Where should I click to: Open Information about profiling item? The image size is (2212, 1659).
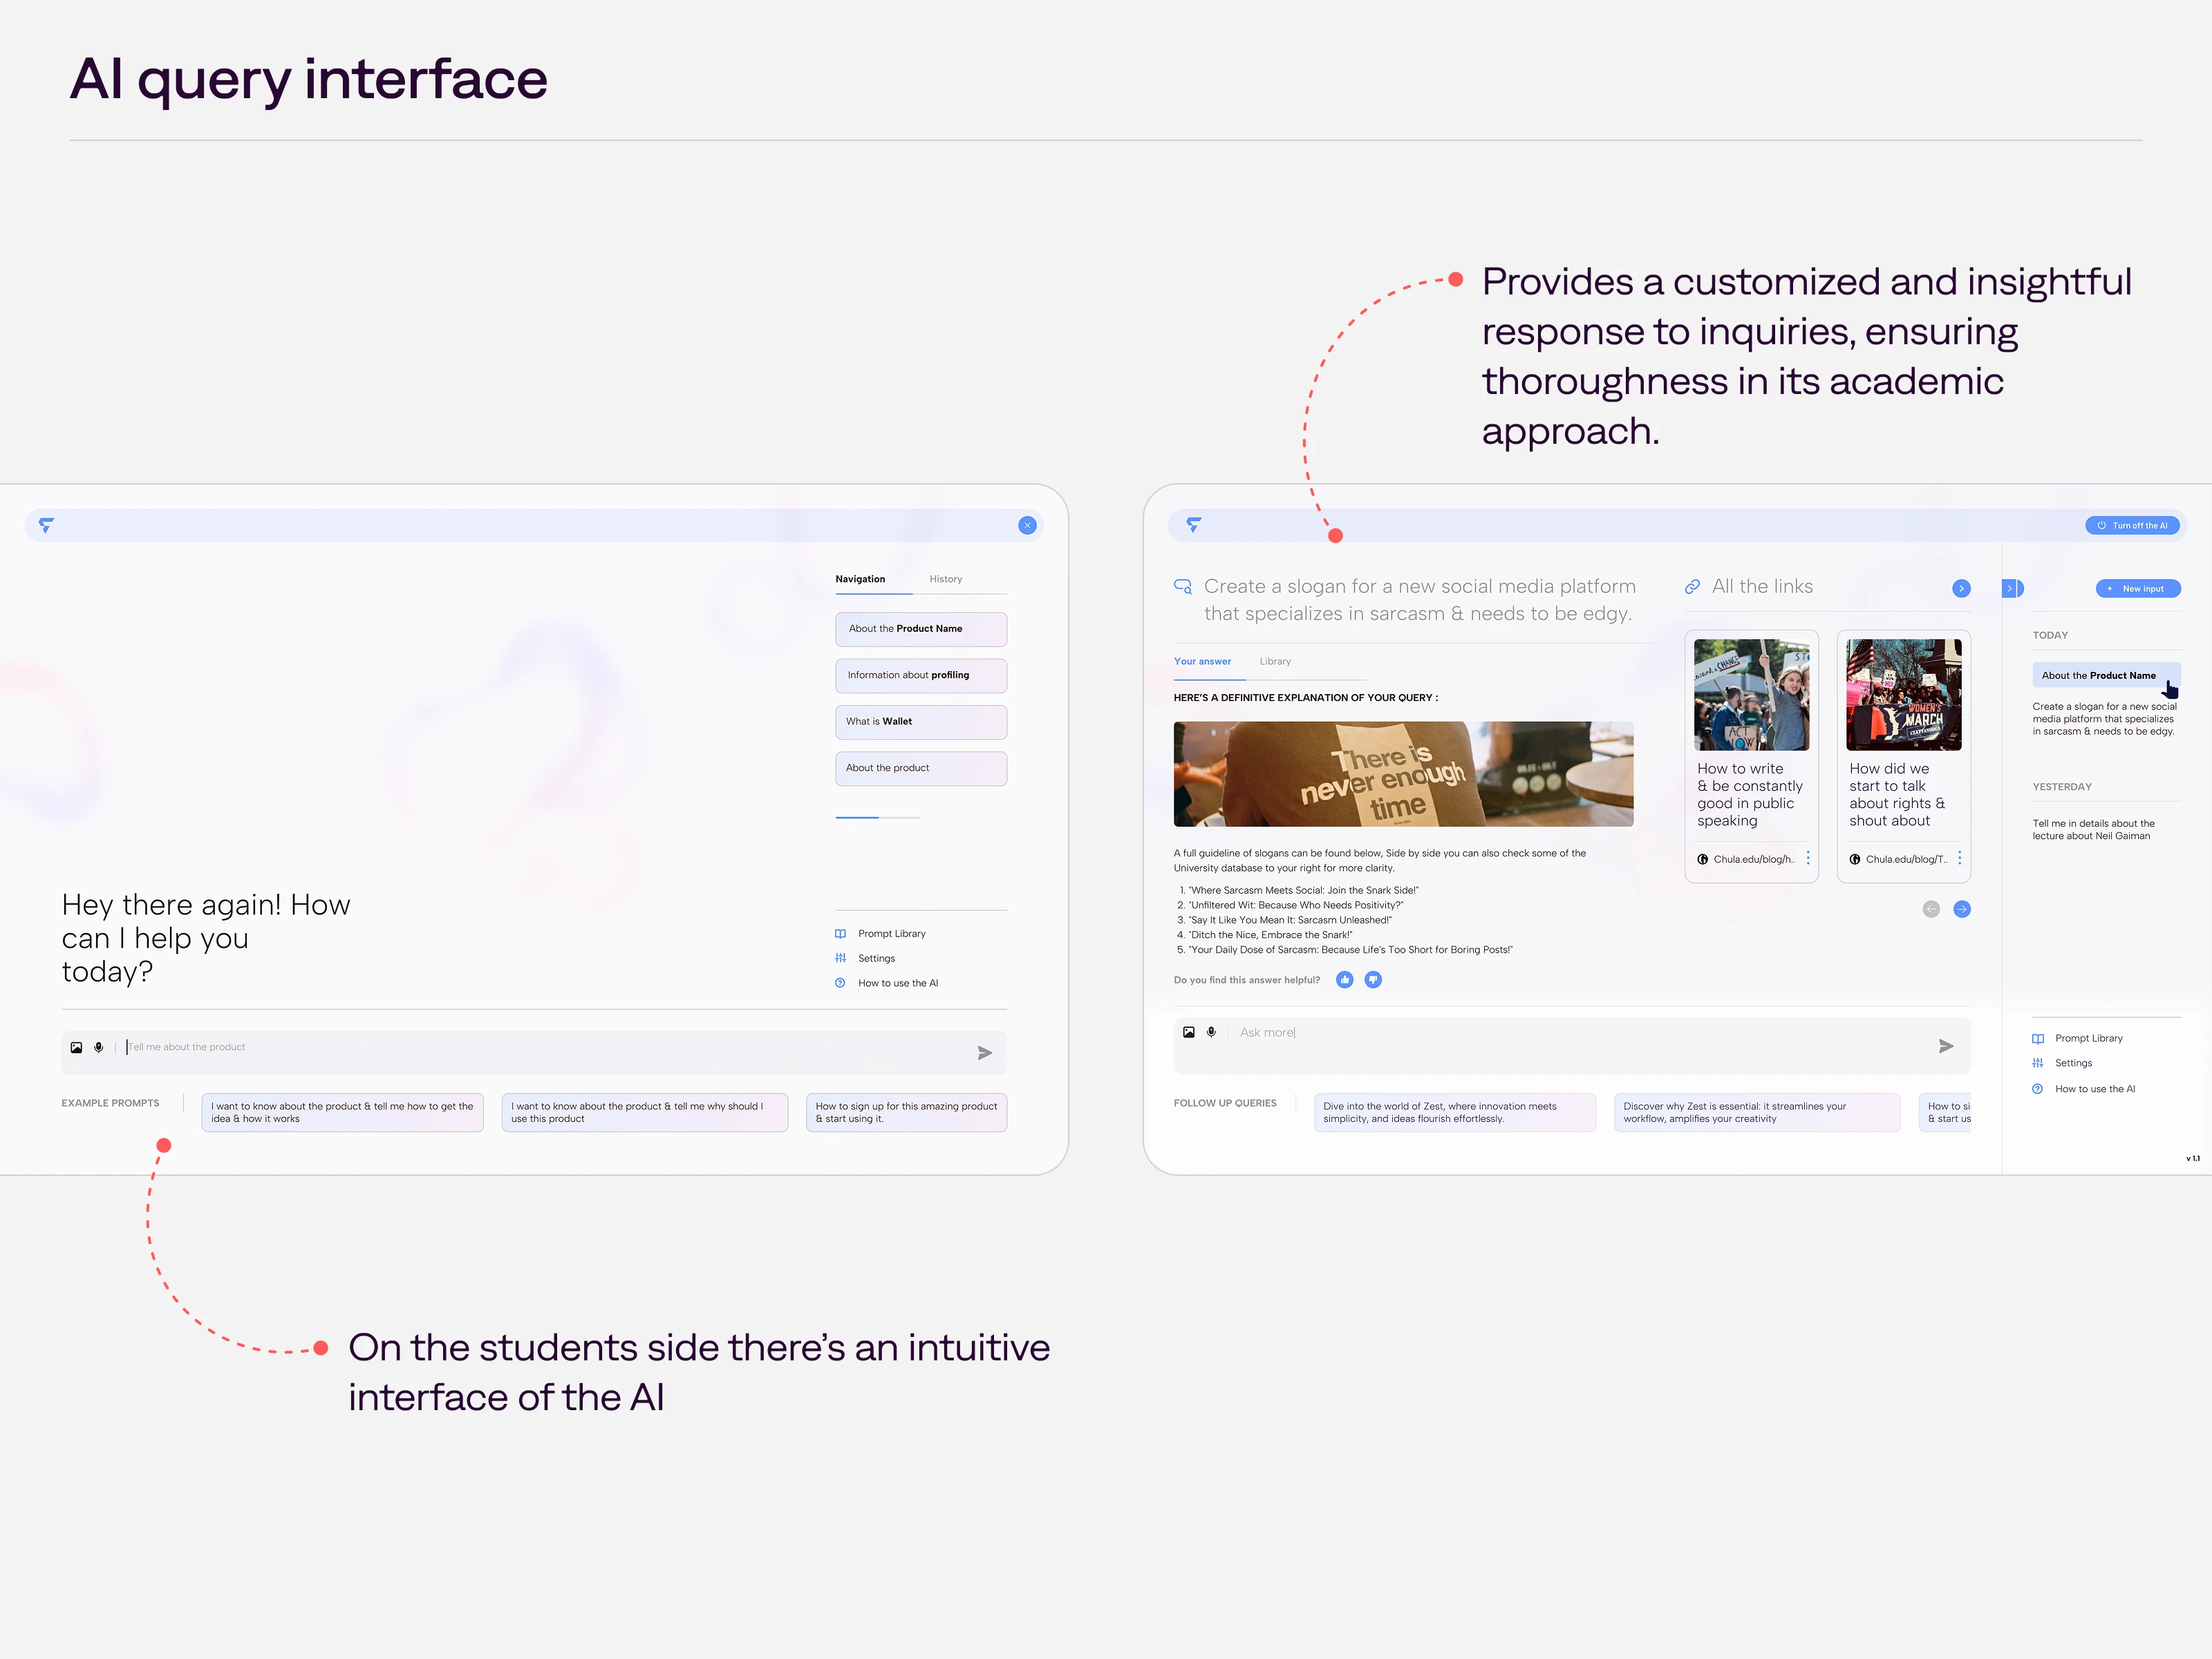[x=920, y=675]
